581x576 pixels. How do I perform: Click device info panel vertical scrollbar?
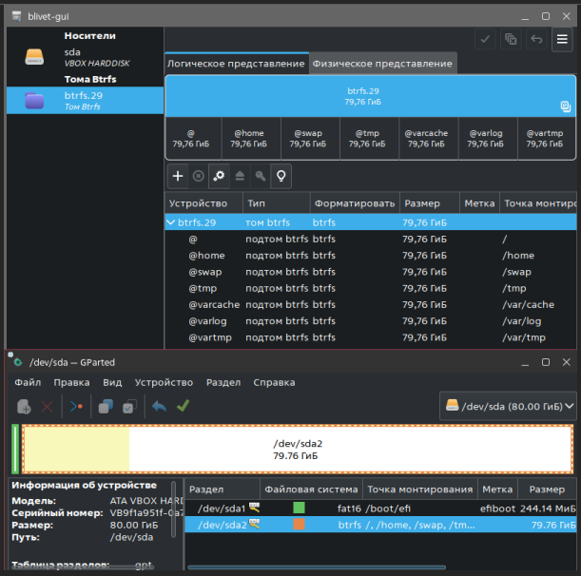173,509
